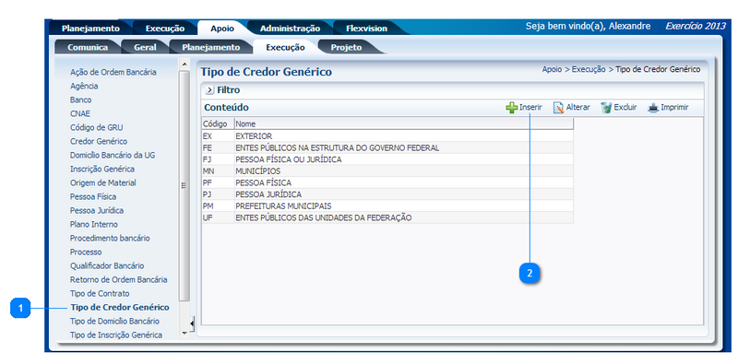Select the EXTERIOR table row

pos(387,135)
